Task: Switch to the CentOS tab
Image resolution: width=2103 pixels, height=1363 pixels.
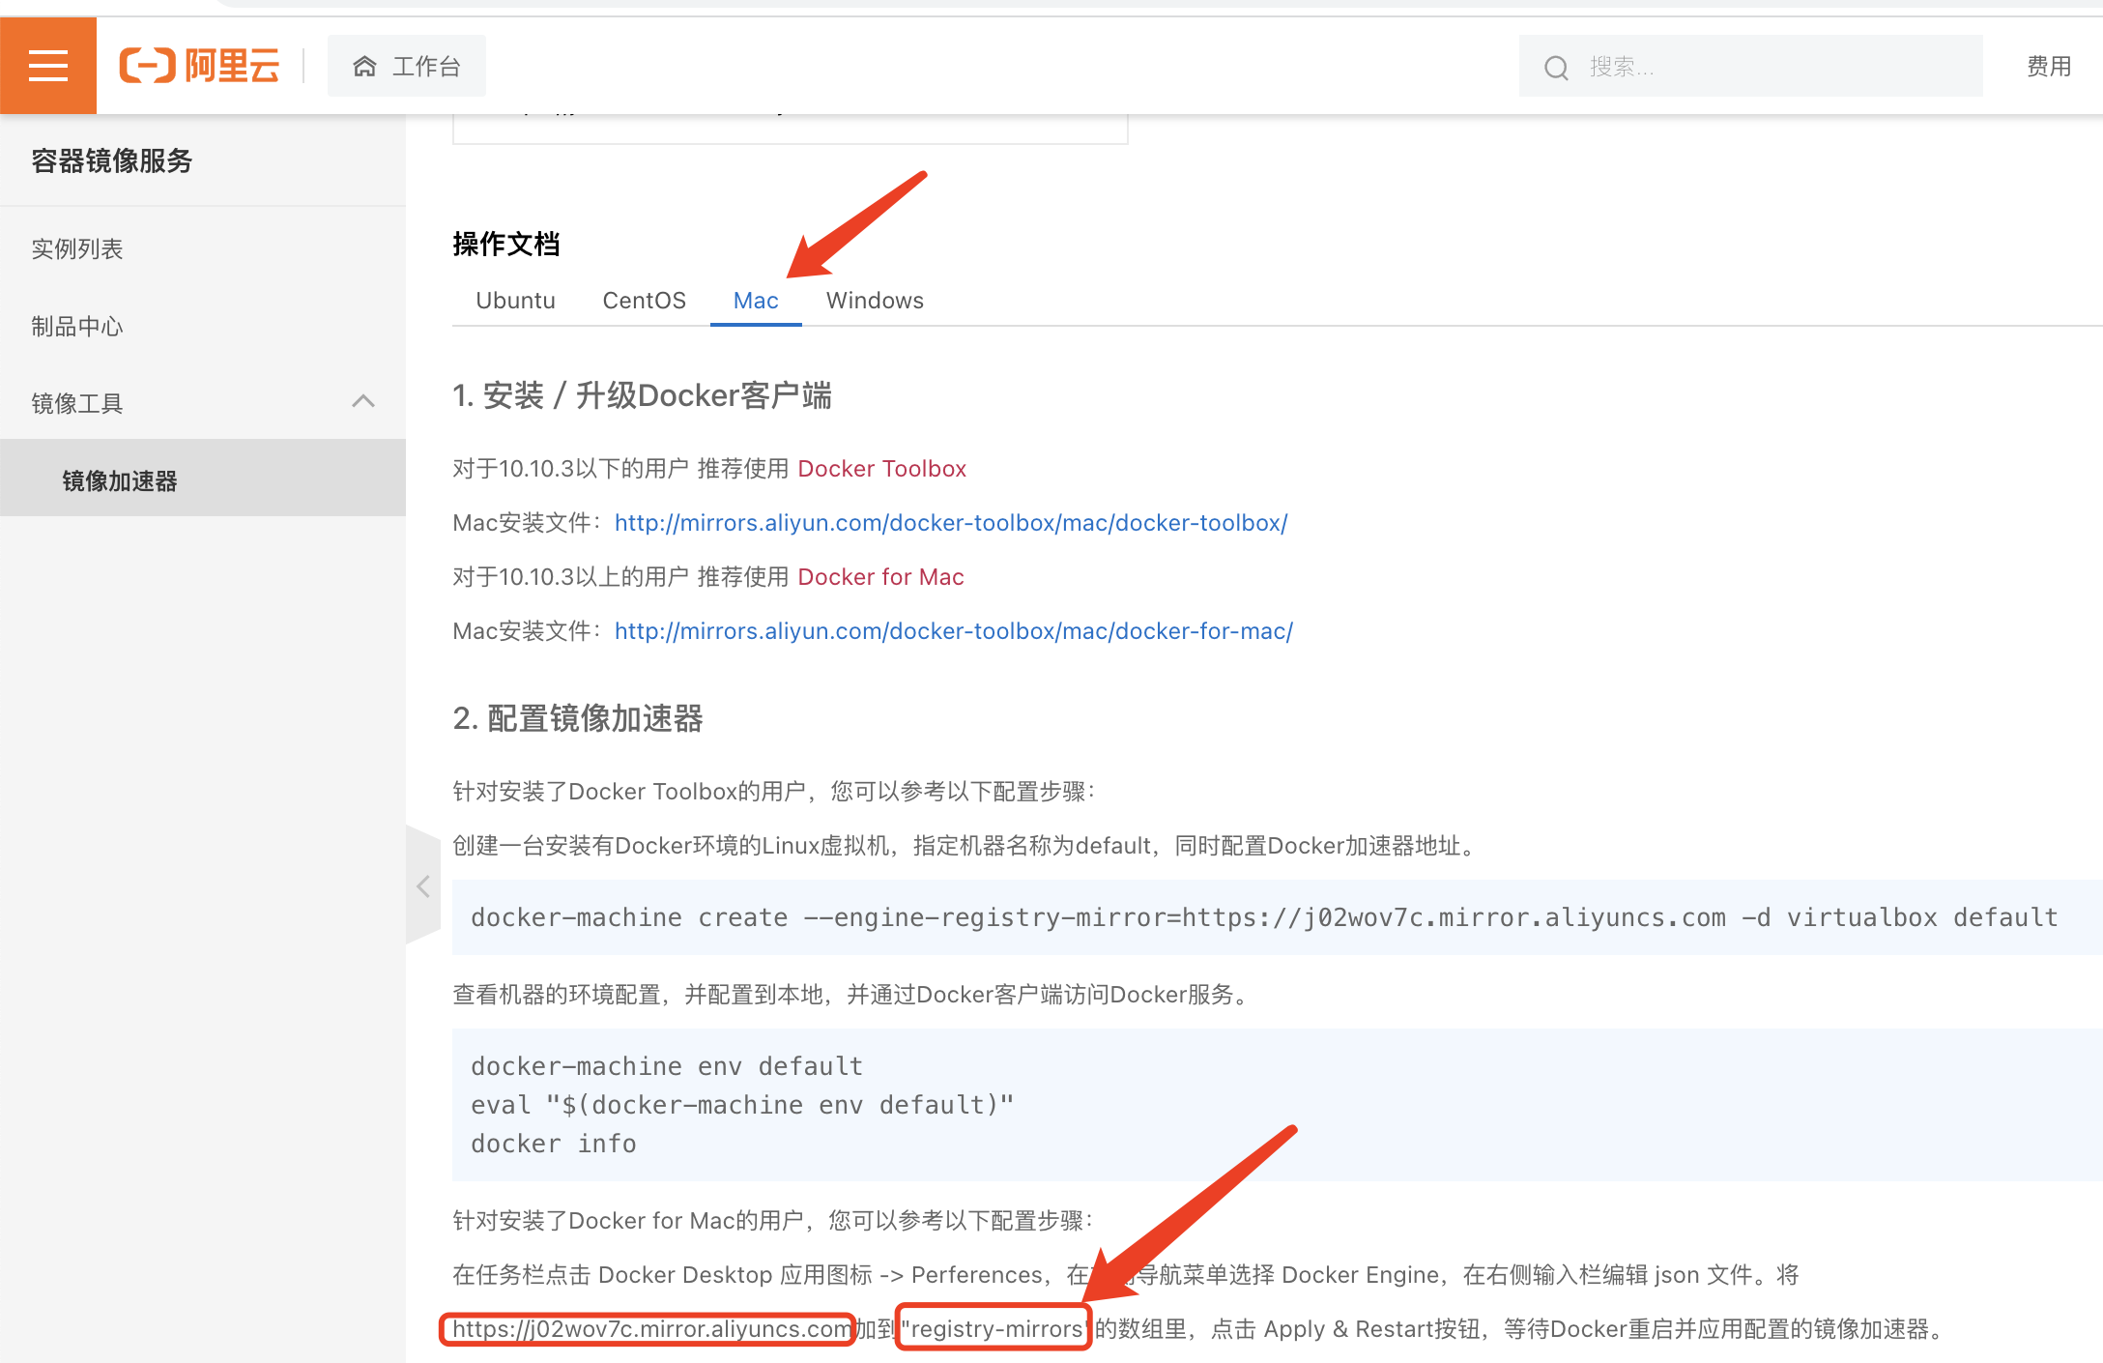Action: 644,301
